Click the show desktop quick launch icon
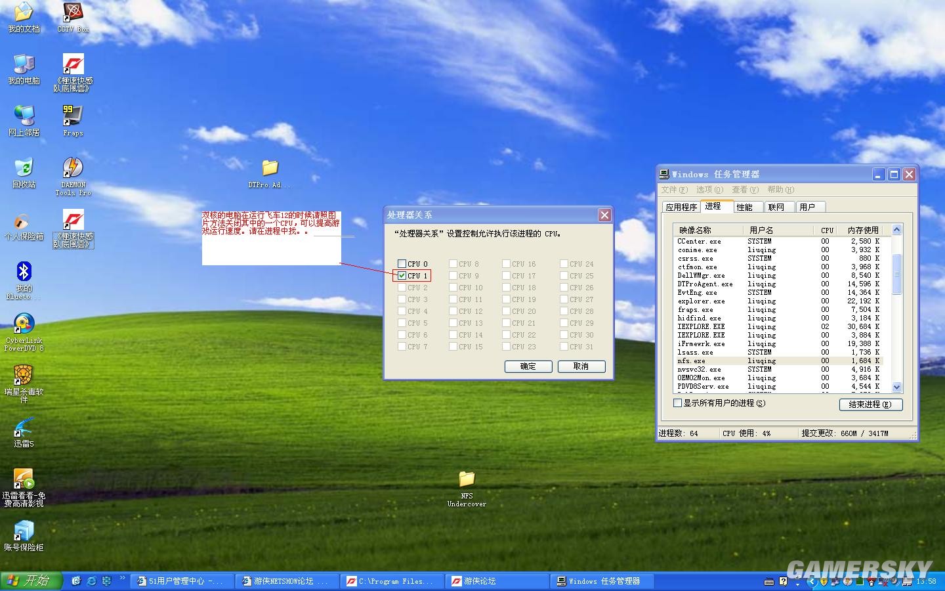945x591 pixels. (x=76, y=581)
